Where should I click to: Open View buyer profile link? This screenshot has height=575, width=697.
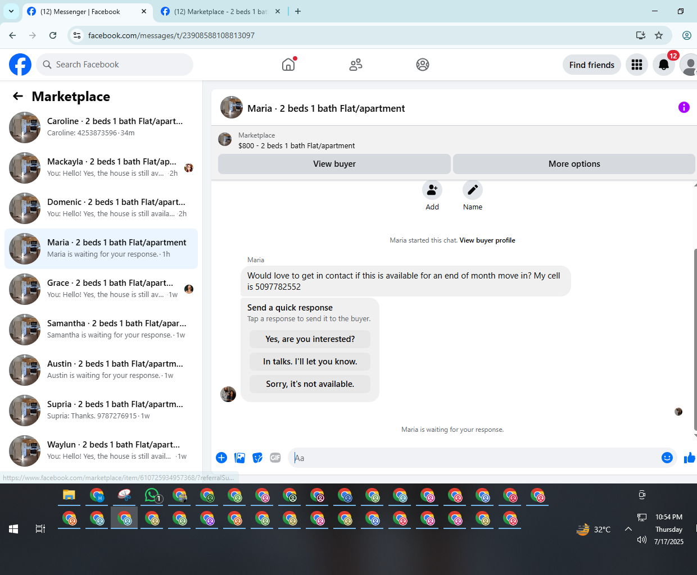click(487, 240)
